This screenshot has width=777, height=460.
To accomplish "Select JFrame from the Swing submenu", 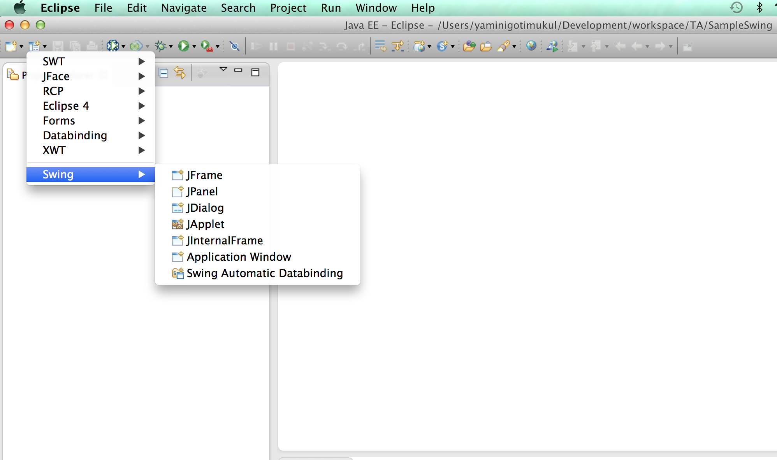I will (204, 175).
